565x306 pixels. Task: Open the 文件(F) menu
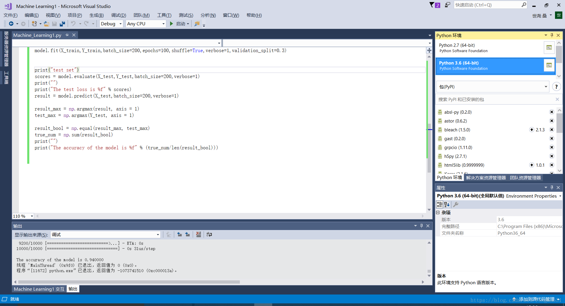point(11,15)
